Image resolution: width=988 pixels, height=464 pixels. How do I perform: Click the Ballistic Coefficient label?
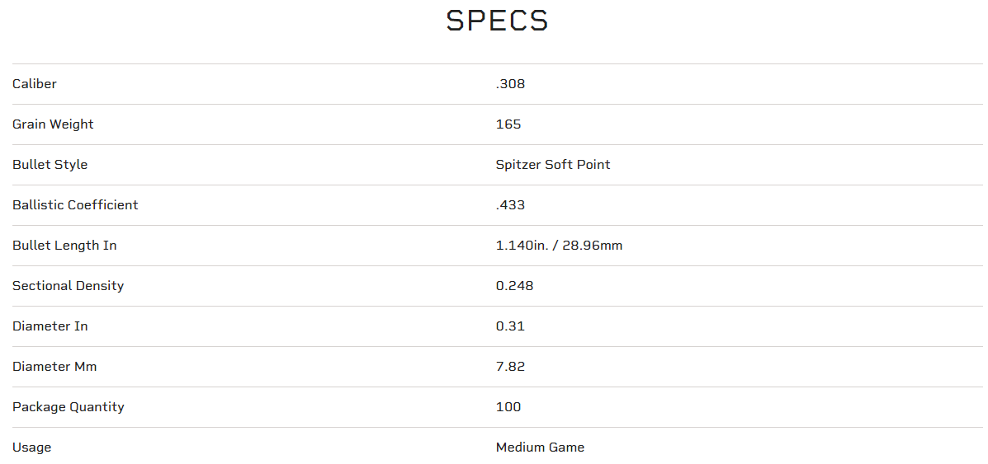75,205
